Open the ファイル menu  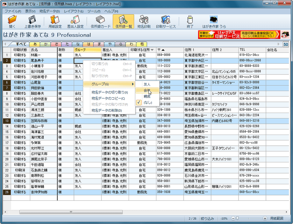point(13,11)
